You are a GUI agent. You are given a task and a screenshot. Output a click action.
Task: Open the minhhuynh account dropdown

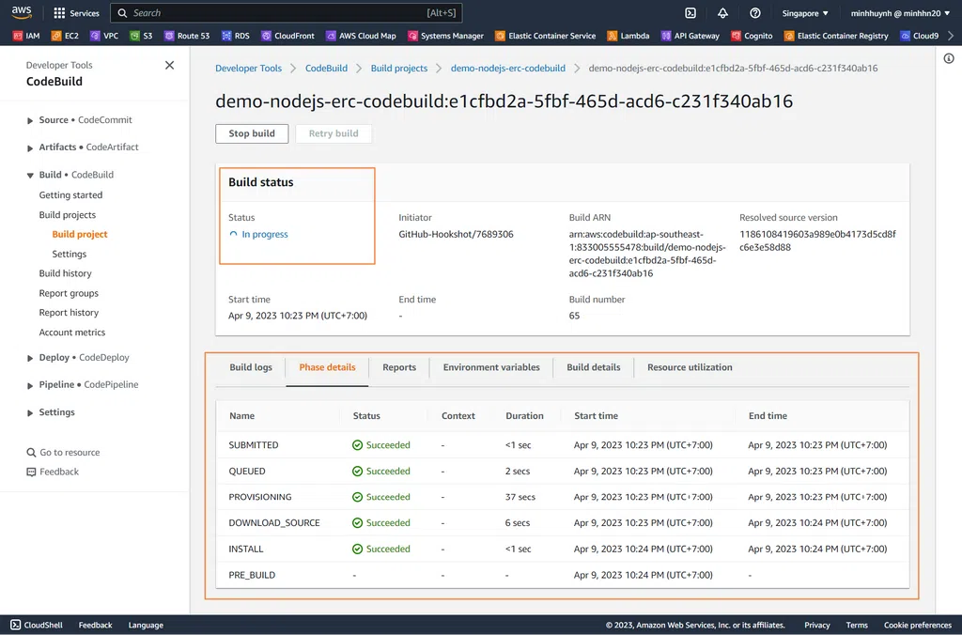click(x=900, y=13)
